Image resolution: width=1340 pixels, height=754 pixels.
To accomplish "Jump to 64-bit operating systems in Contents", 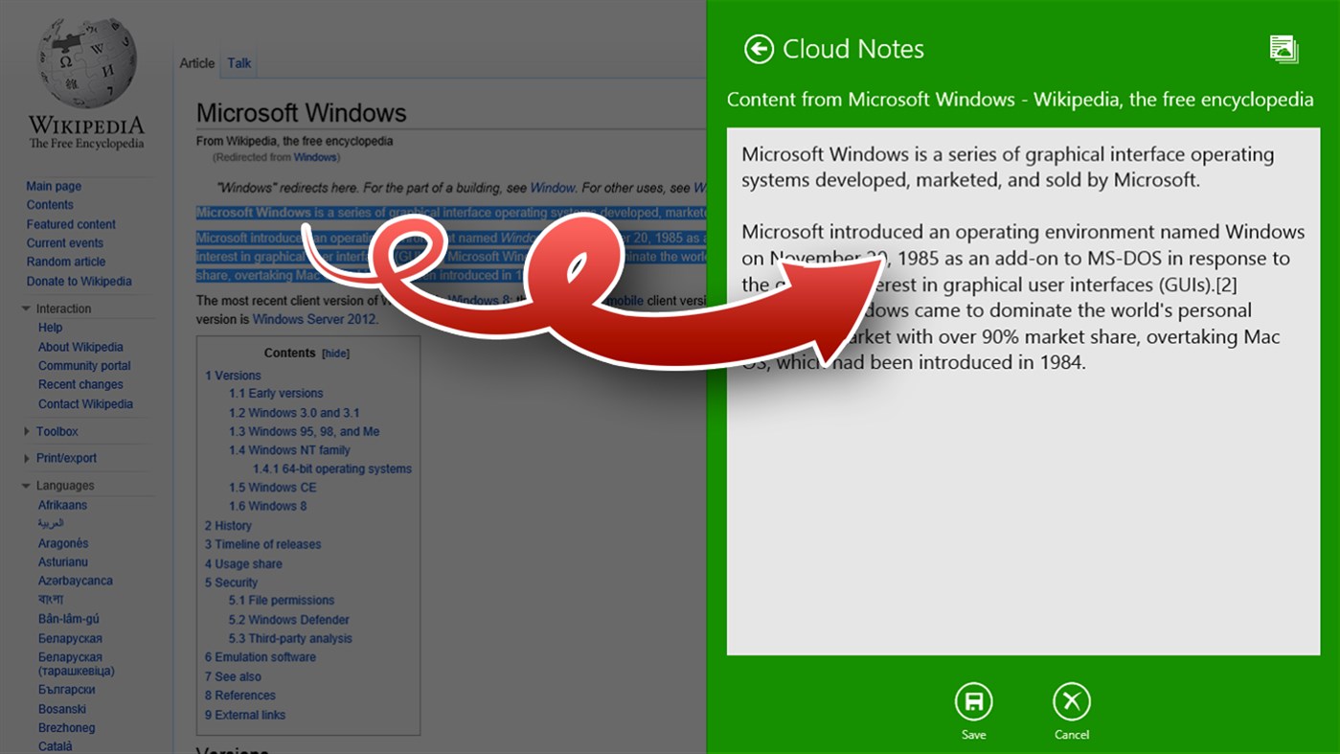I will [x=332, y=468].
